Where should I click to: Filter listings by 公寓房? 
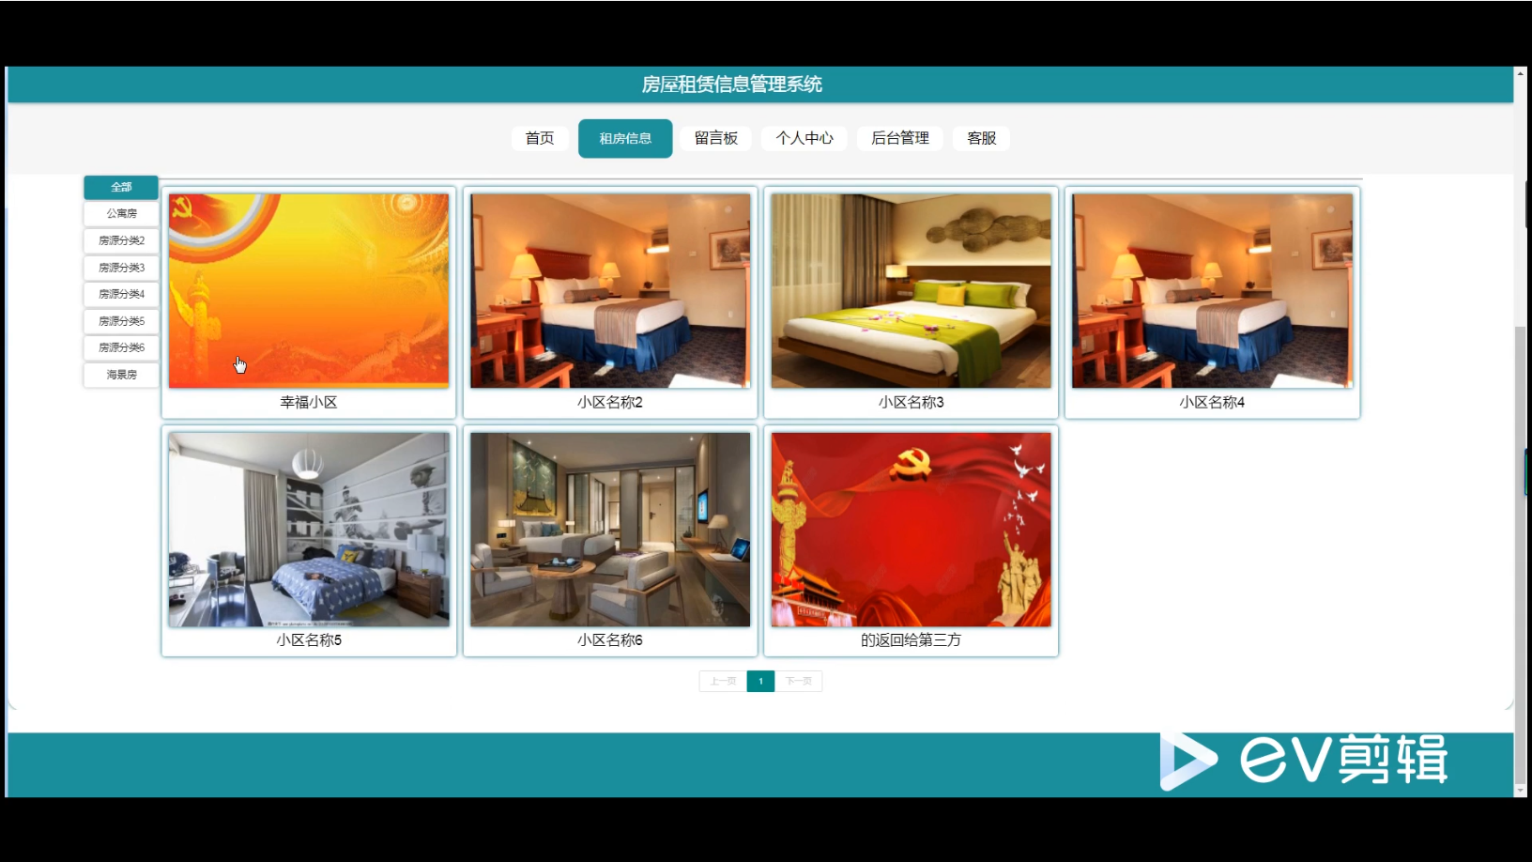point(121,213)
